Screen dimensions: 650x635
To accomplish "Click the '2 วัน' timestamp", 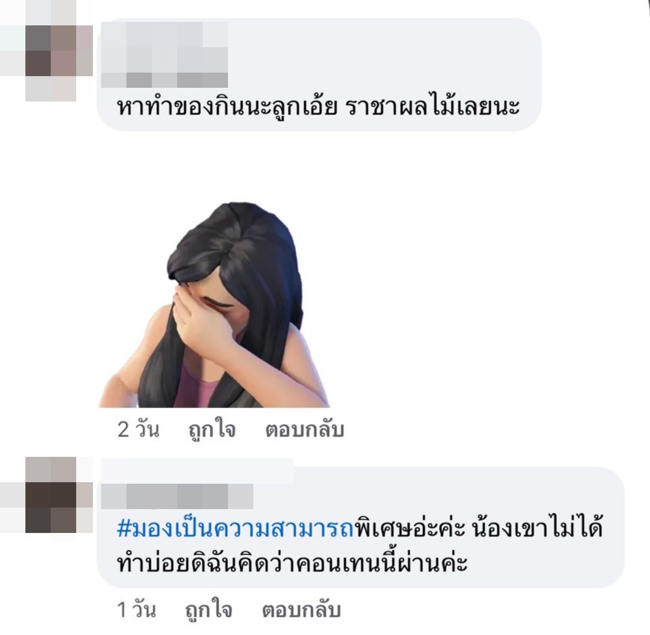I will pos(138,429).
